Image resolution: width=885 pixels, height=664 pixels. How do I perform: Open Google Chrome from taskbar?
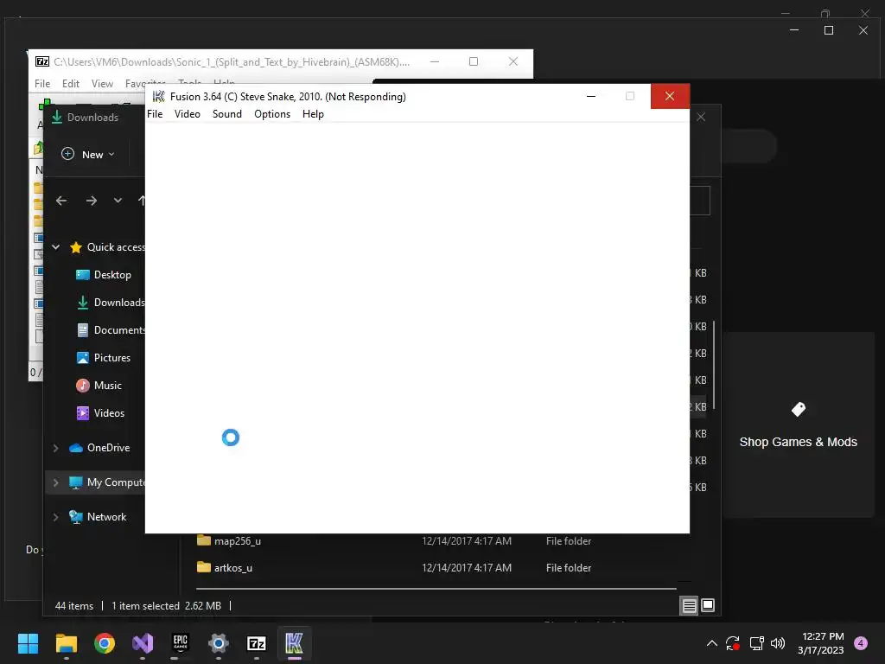coord(105,643)
